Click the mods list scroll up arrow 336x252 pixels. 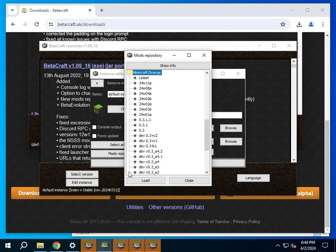[x=207, y=73]
